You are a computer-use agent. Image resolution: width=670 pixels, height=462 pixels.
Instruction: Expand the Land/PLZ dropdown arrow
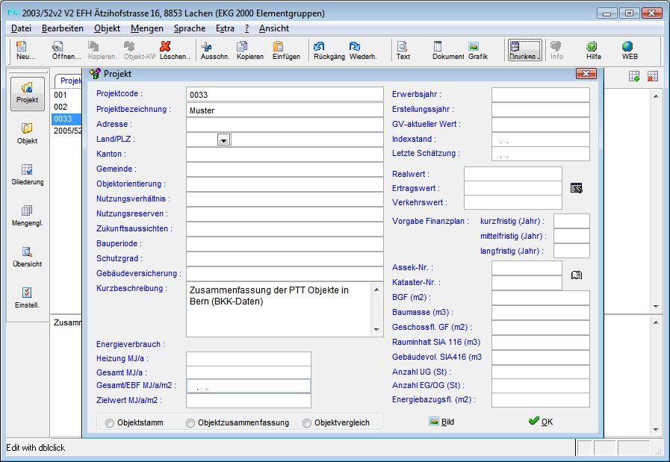click(223, 140)
